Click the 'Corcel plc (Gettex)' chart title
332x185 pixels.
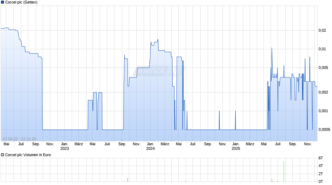(21, 2)
